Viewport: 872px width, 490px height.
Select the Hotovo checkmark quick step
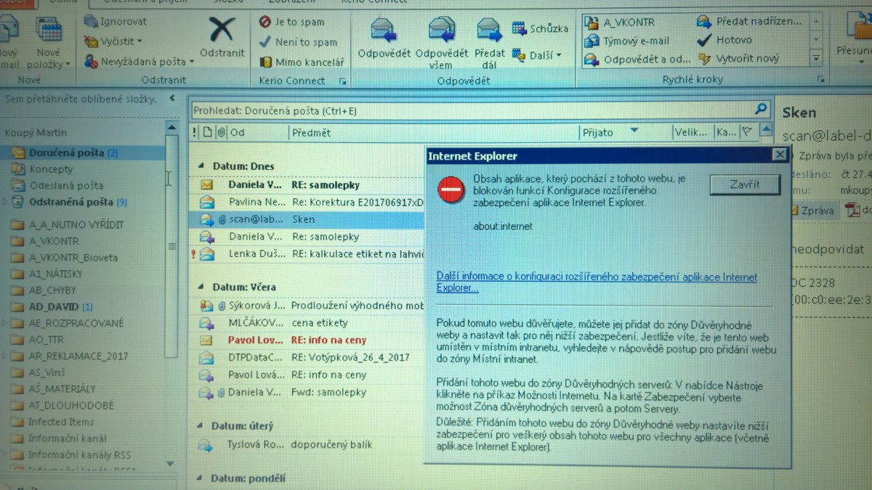[x=703, y=41]
